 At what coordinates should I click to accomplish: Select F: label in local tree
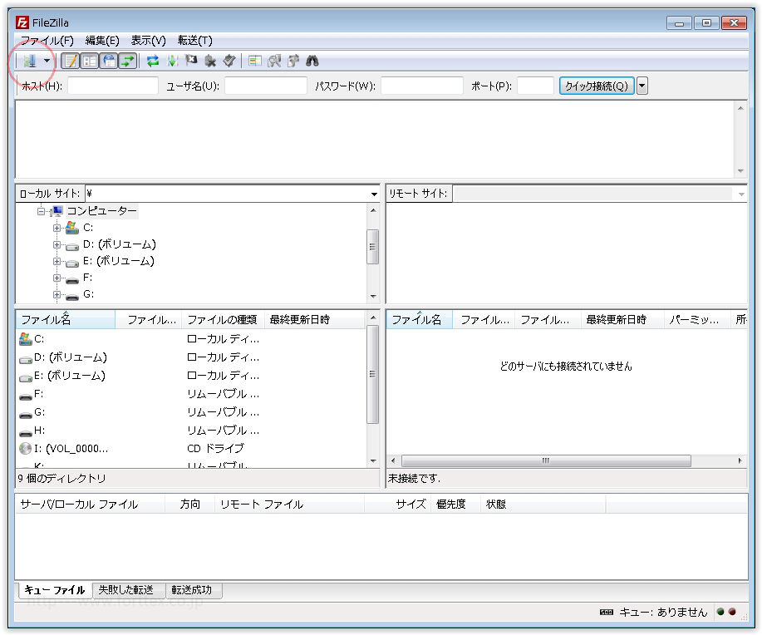tap(87, 277)
